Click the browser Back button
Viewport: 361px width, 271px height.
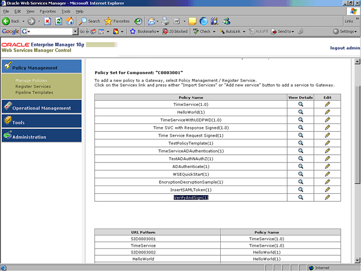tap(11, 21)
